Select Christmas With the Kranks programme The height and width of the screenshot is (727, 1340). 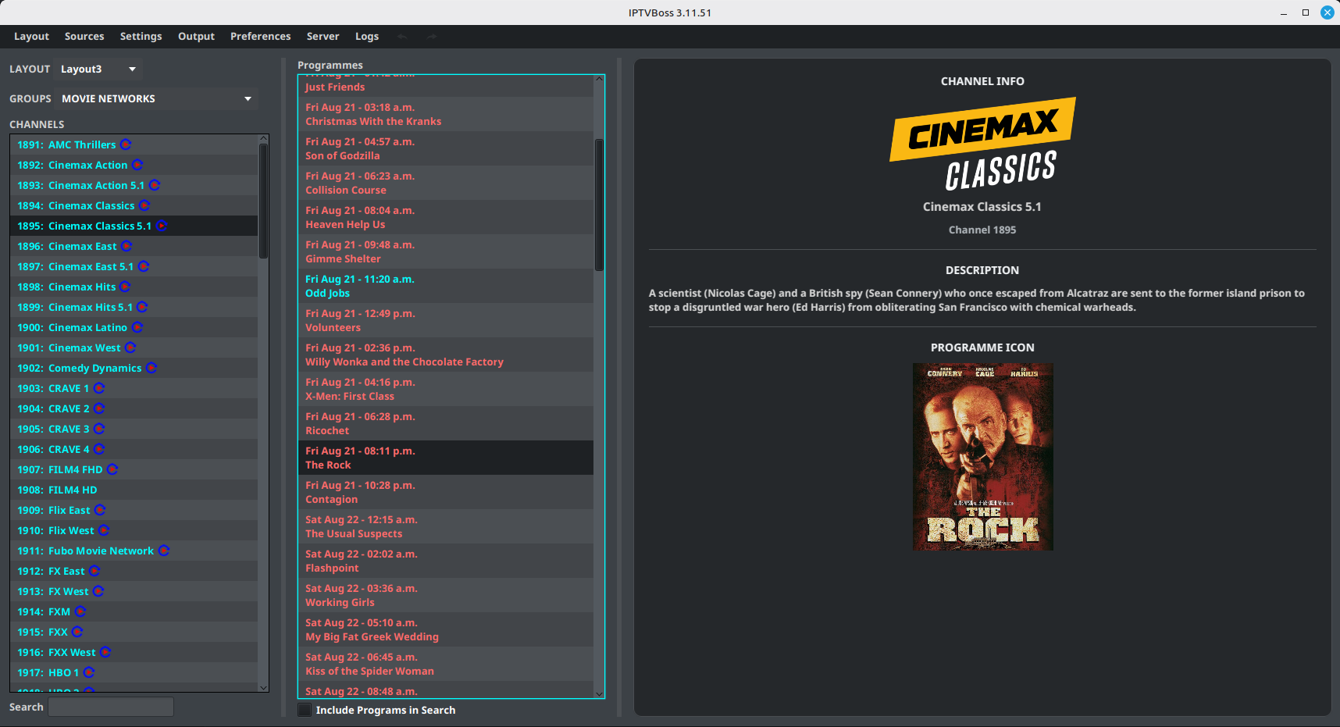pyautogui.click(x=446, y=114)
